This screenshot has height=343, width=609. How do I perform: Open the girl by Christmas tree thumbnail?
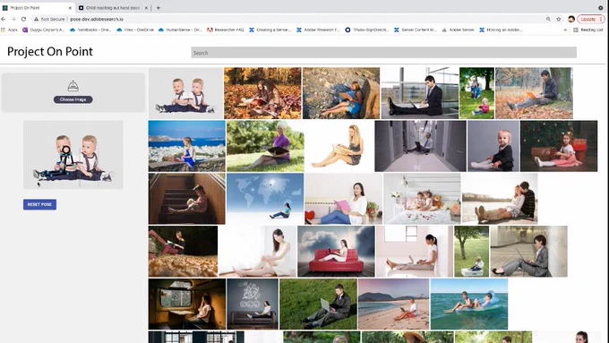click(559, 146)
